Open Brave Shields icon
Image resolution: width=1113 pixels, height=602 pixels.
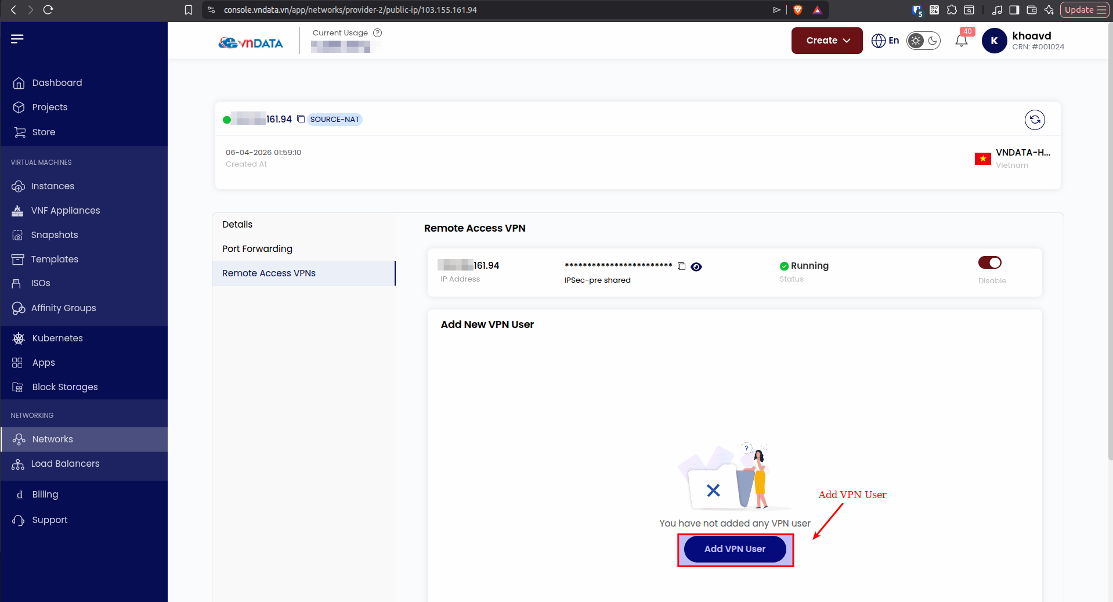pos(798,10)
